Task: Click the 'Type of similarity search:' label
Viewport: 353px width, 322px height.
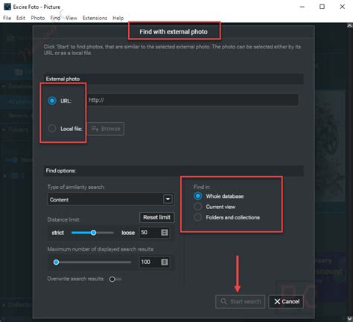Action: [76, 187]
